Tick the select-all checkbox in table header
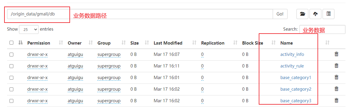This screenshot has width=346, height=107. click(11, 43)
